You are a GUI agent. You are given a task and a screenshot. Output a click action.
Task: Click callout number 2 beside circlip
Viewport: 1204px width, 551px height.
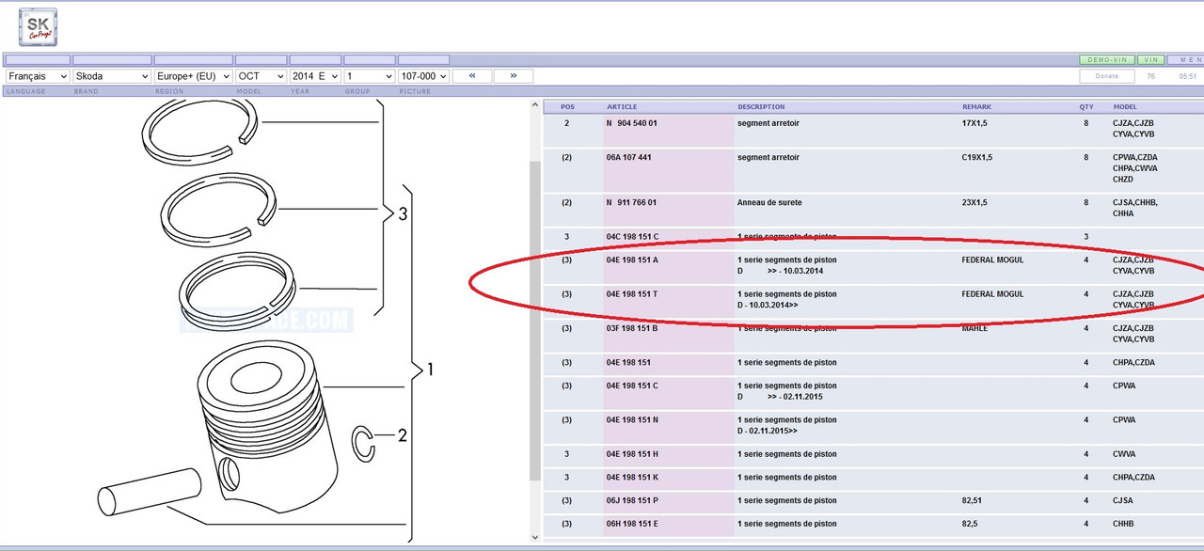402,435
